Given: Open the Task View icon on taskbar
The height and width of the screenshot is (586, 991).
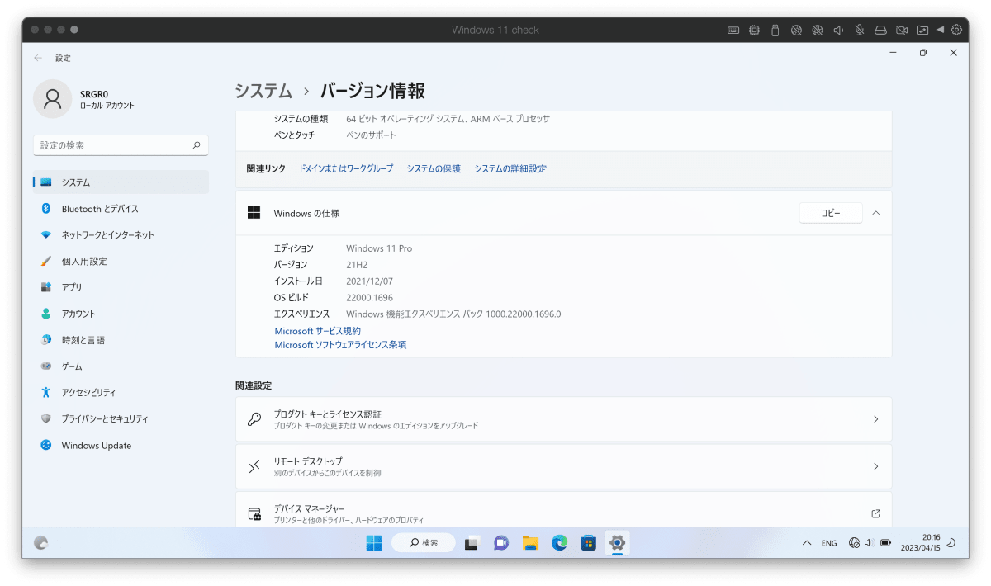Looking at the screenshot, I should coord(472,543).
